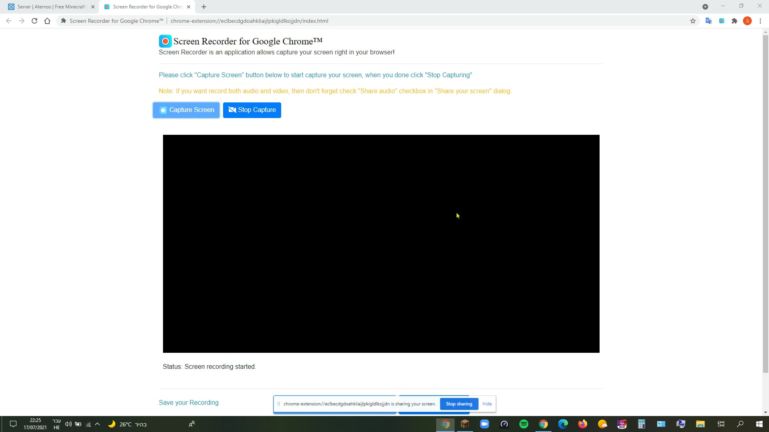
Task: Open Chrome's three-dot menu
Action: [760, 21]
